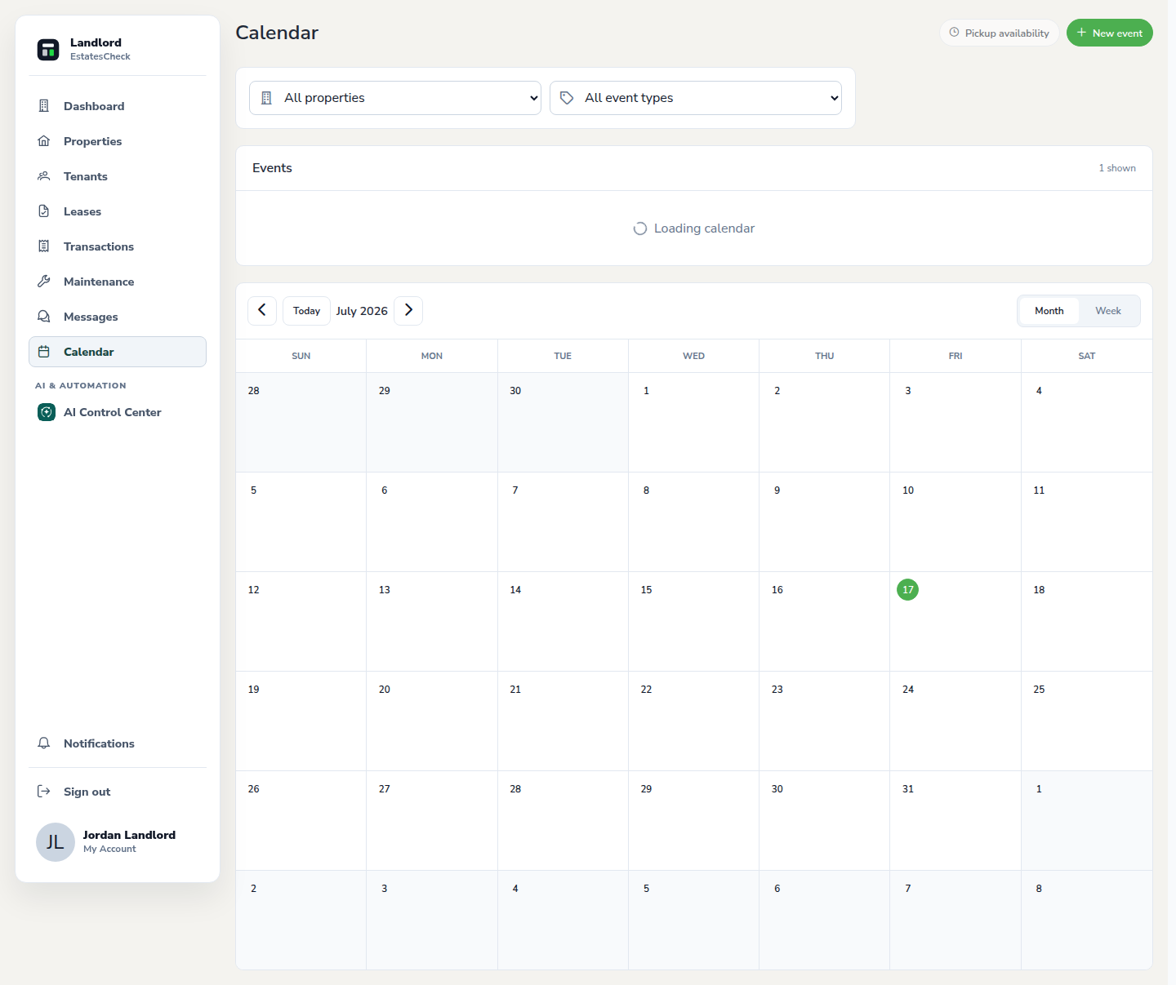Switch to Week view

1108,311
